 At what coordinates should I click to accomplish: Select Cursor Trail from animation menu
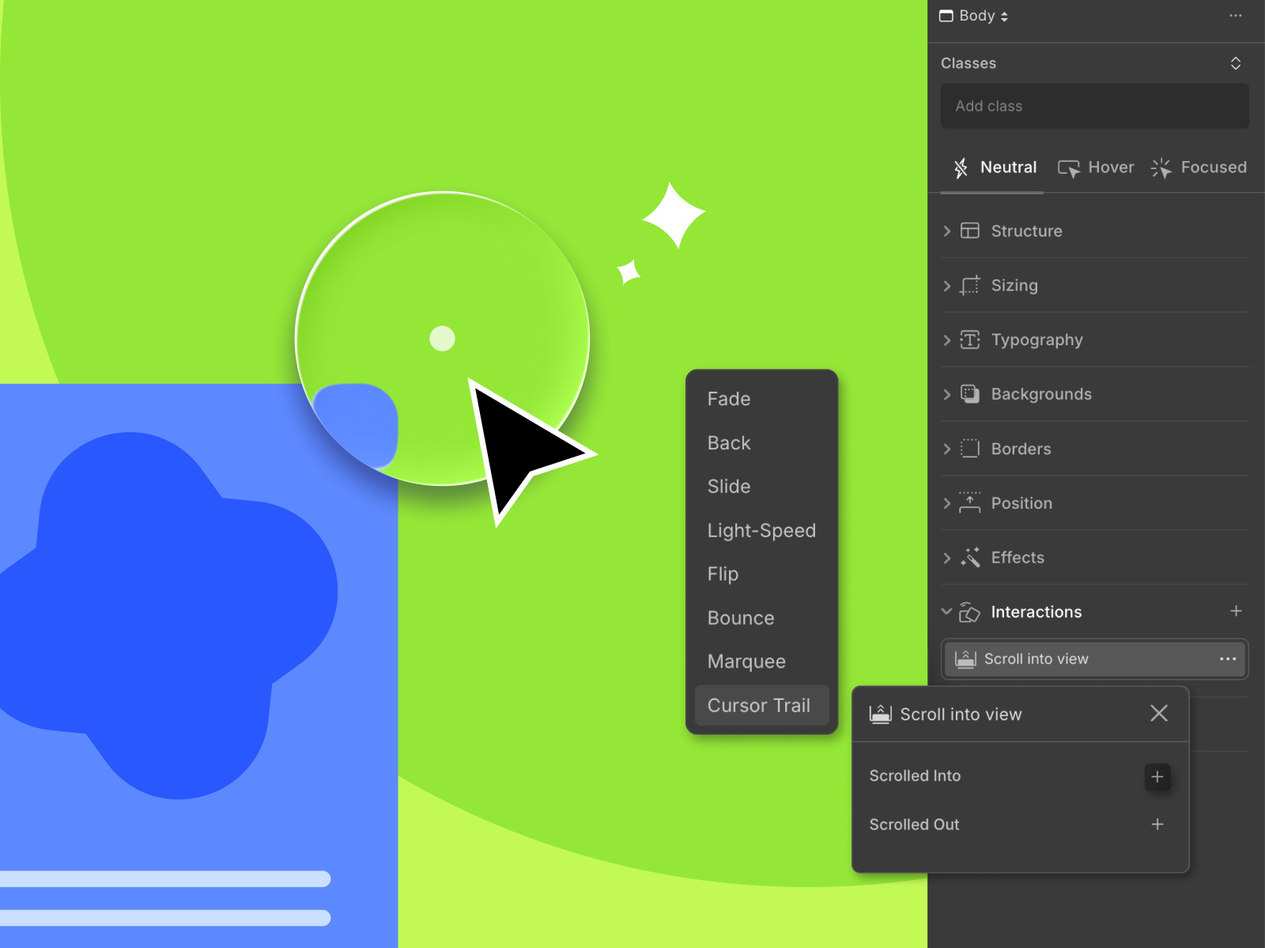759,705
